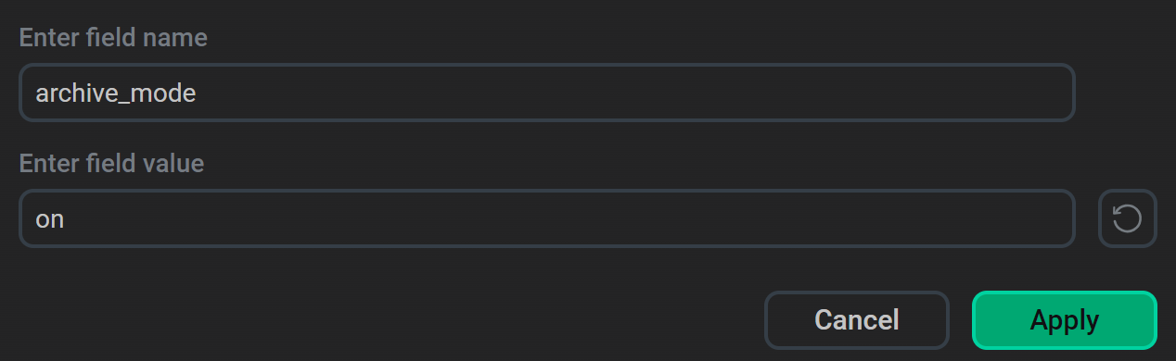Click the Enter field name label
The width and height of the screenshot is (1176, 361).
click(113, 38)
